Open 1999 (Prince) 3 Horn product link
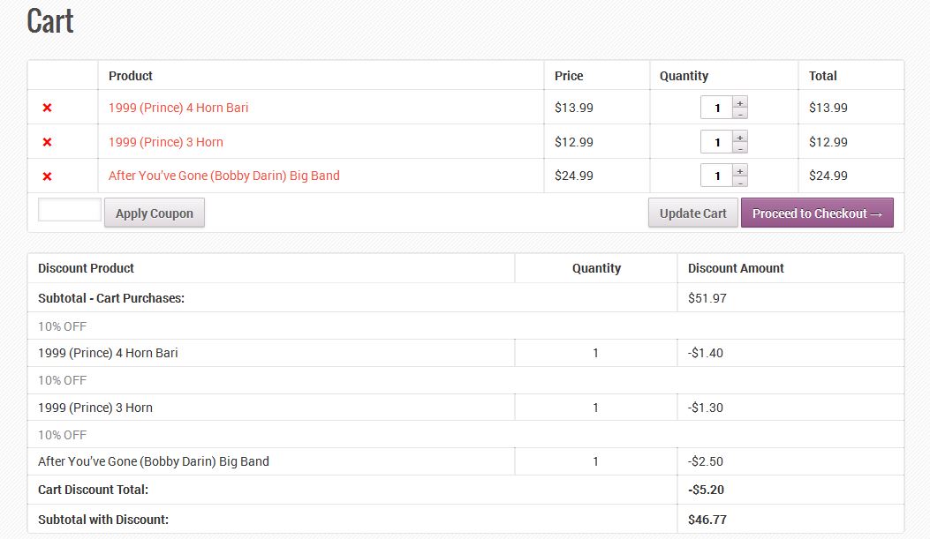930x539 pixels. coord(165,142)
